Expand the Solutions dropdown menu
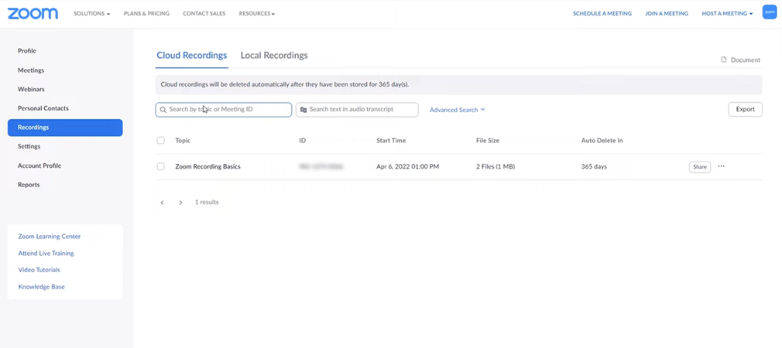The image size is (782, 348). coord(91,14)
